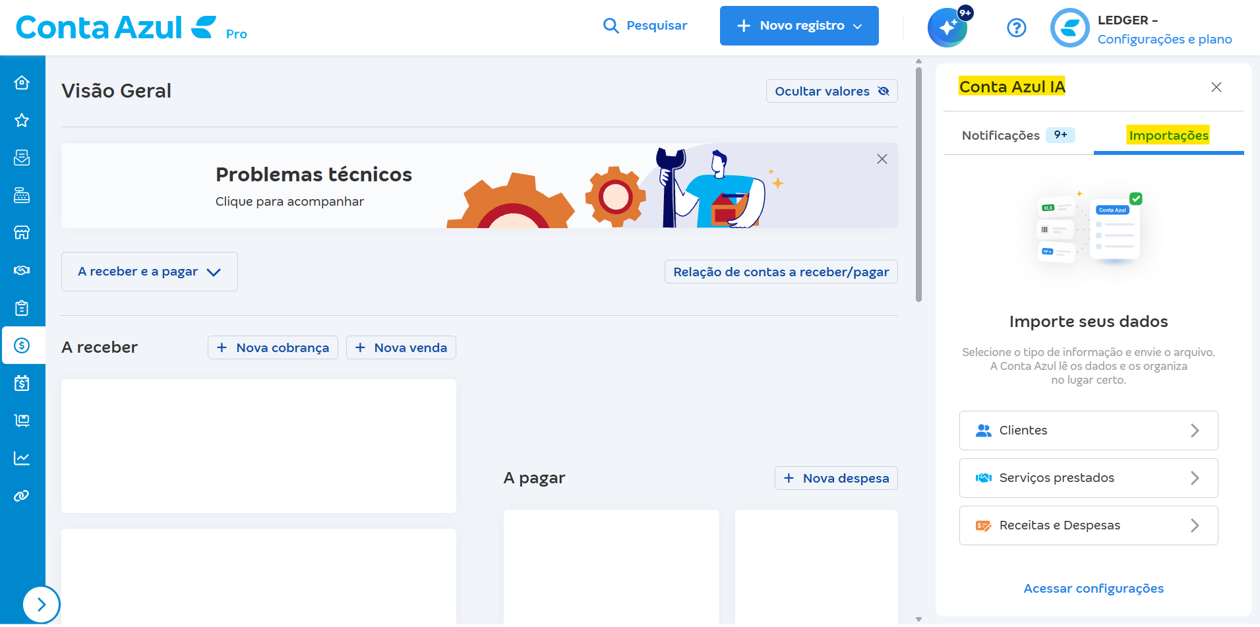Switch to Notificações tab
This screenshot has height=627, width=1260.
[x=1018, y=135]
